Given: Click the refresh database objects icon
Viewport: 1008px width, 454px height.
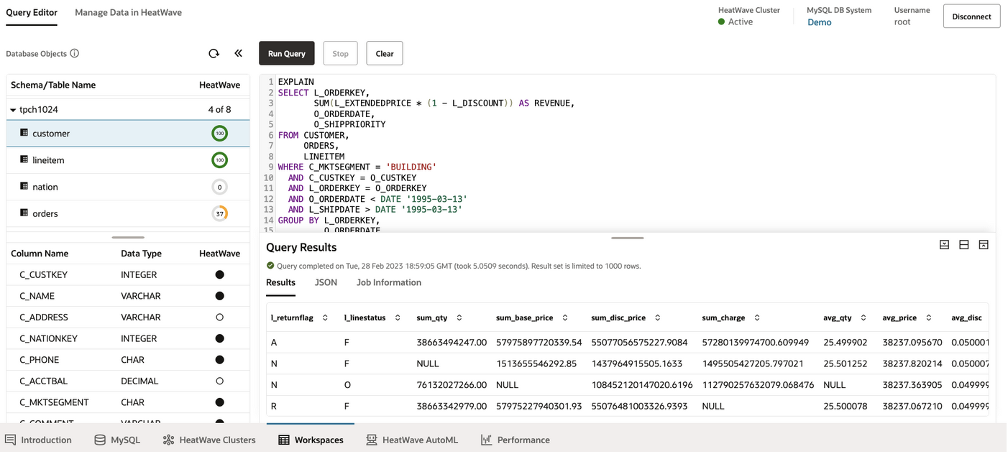Looking at the screenshot, I should [x=214, y=54].
